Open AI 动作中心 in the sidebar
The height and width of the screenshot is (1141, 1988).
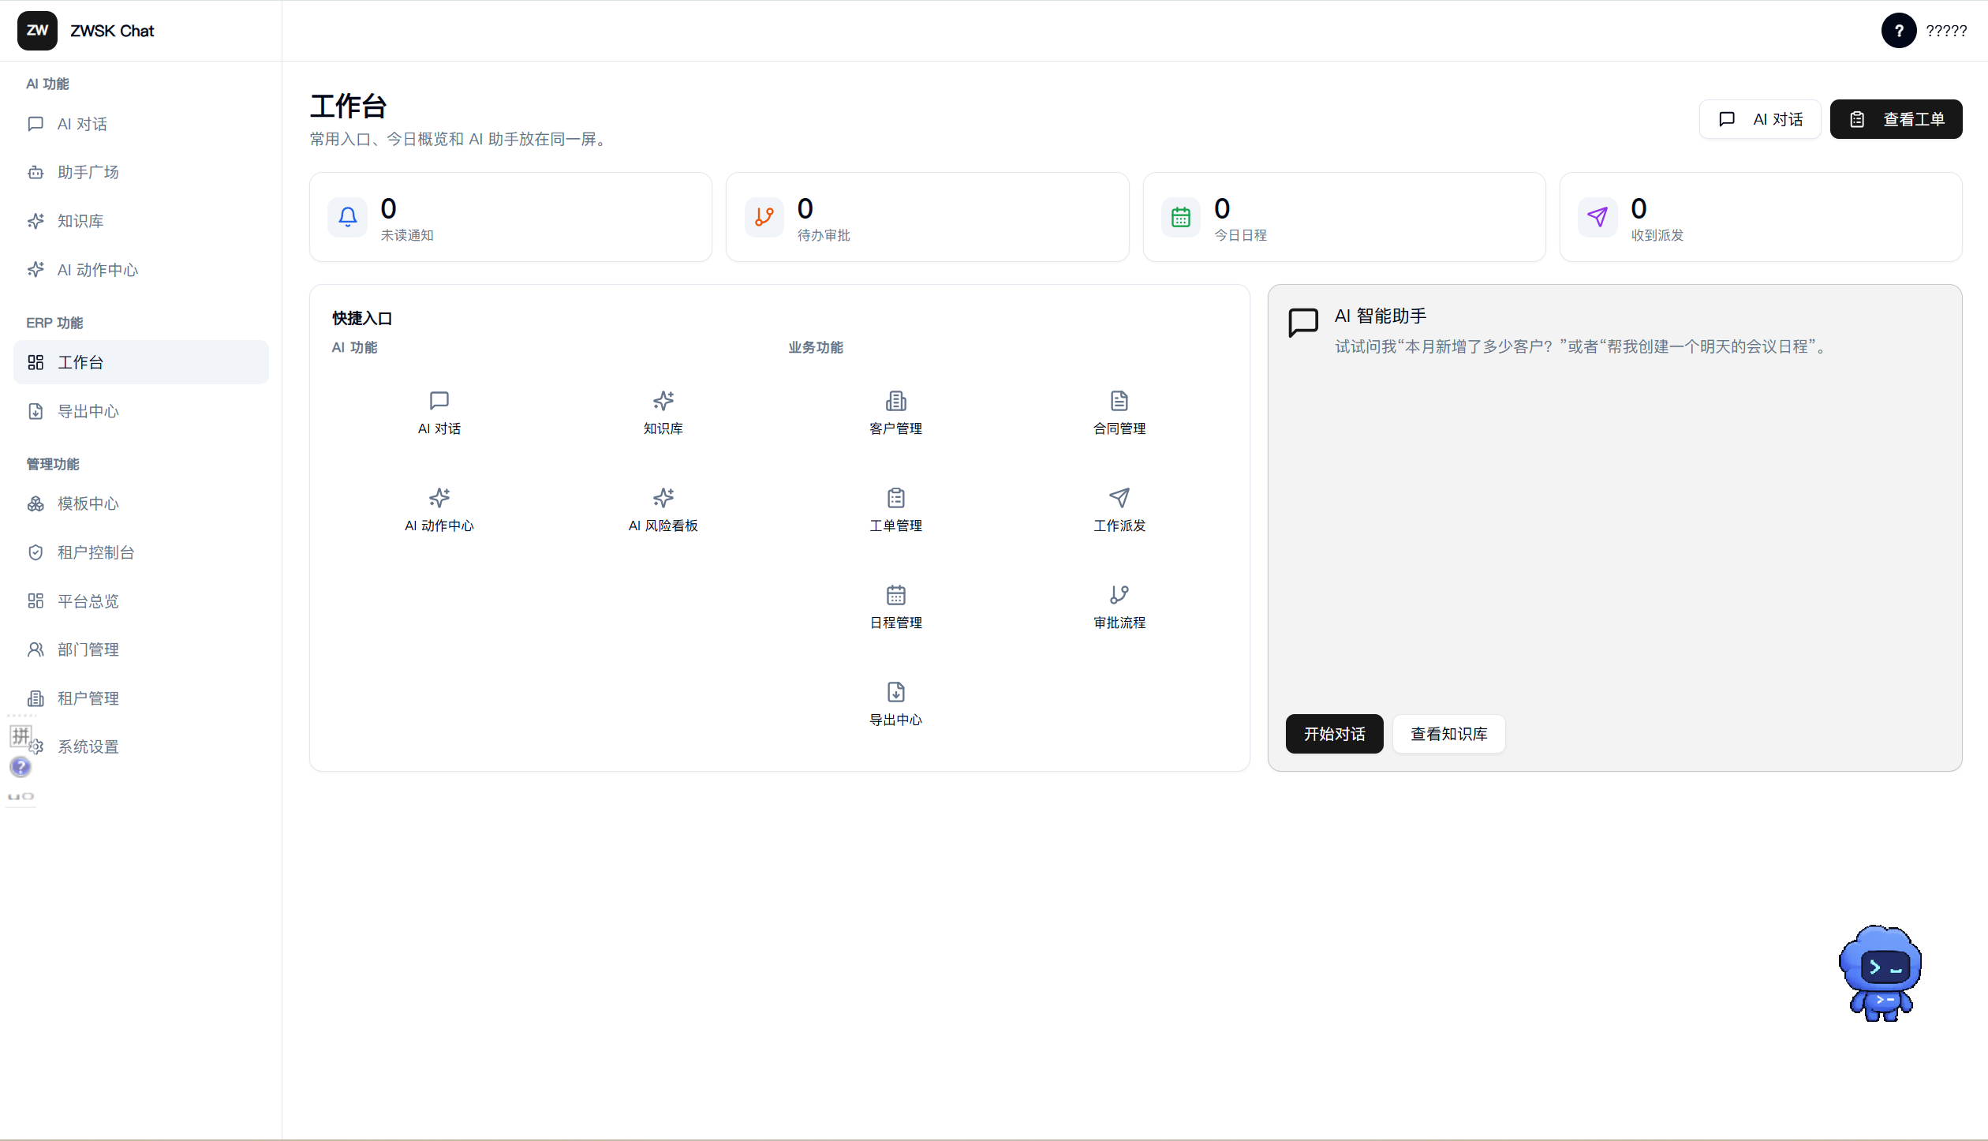[141, 270]
